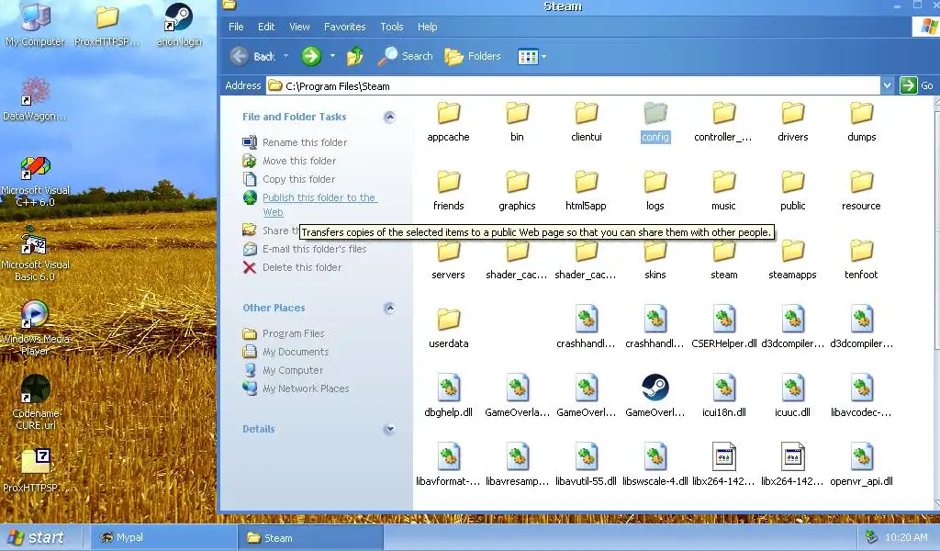940x551 pixels.
Task: Switch to Mypal taskbar button
Action: [x=163, y=537]
